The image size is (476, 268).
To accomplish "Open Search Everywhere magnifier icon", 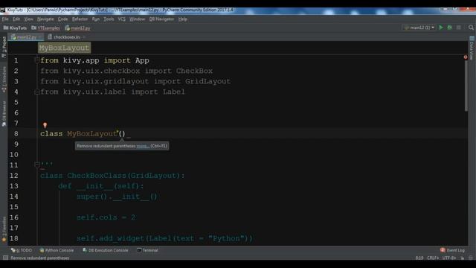I will tap(471, 28).
